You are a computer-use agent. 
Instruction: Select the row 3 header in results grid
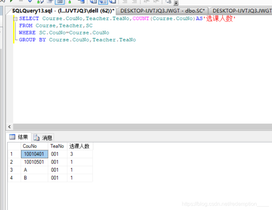[x=14, y=170]
